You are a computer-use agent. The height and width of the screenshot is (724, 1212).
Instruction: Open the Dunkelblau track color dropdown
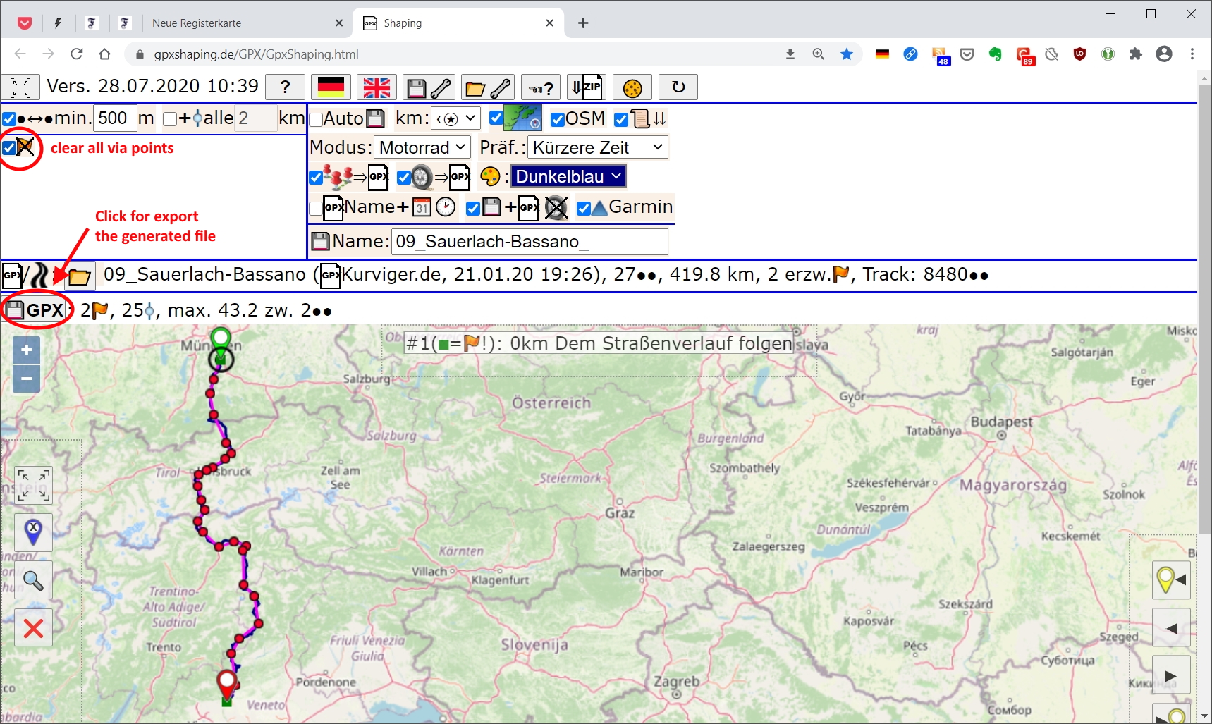[568, 176]
